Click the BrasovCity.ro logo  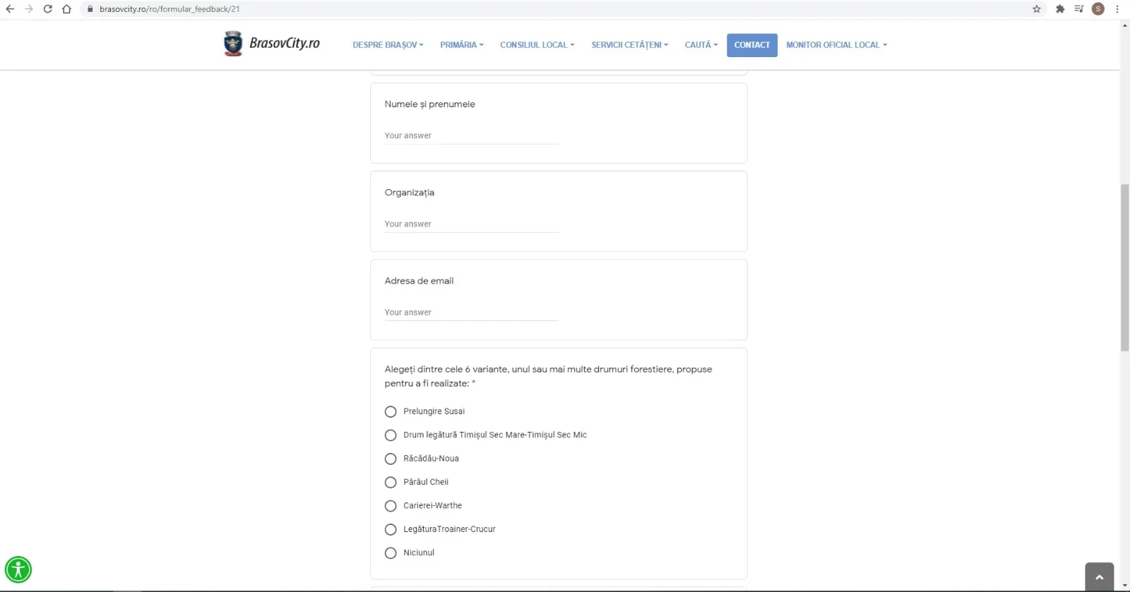[x=272, y=44]
